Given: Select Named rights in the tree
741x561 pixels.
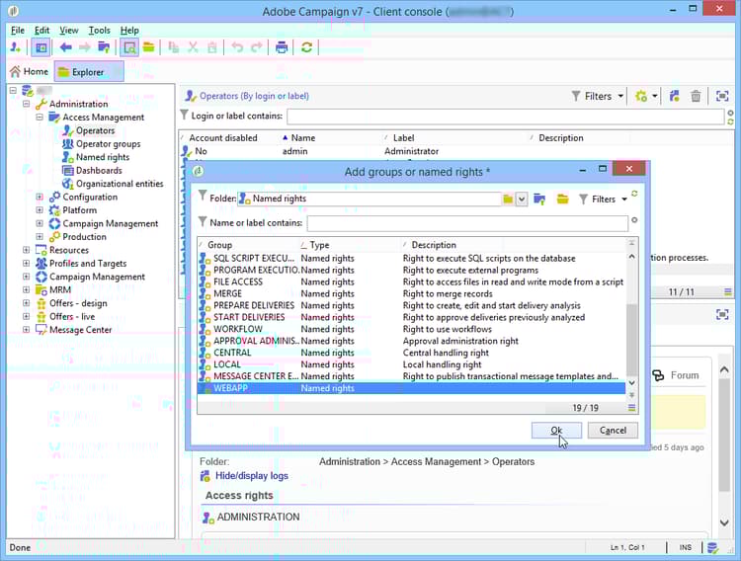Looking at the screenshot, I should [103, 157].
